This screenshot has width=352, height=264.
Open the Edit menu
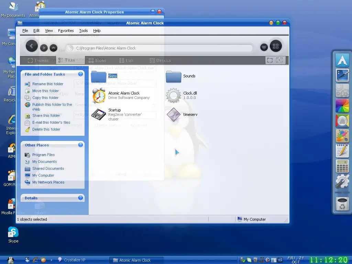click(x=36, y=31)
